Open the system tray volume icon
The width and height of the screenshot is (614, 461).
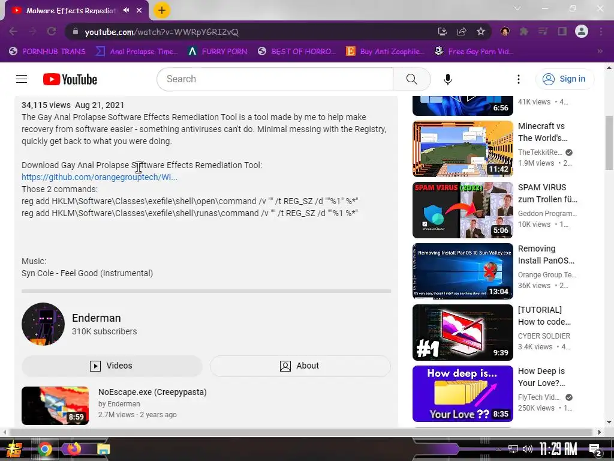point(527,449)
